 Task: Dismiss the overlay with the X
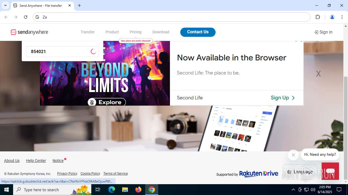(x=318, y=74)
